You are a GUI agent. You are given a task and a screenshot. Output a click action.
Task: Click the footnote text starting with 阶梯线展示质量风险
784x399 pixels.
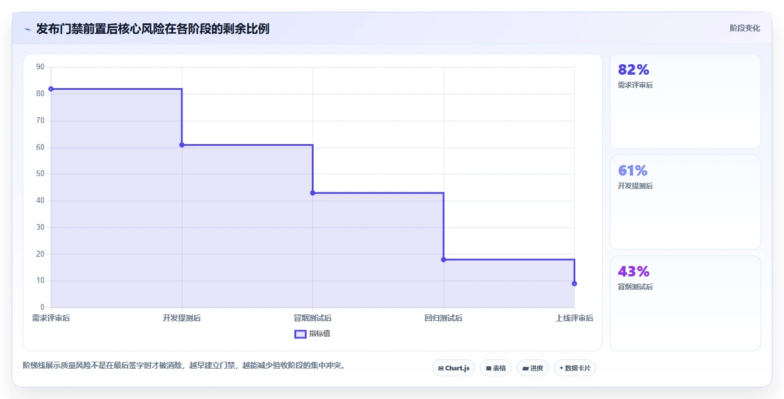click(185, 366)
